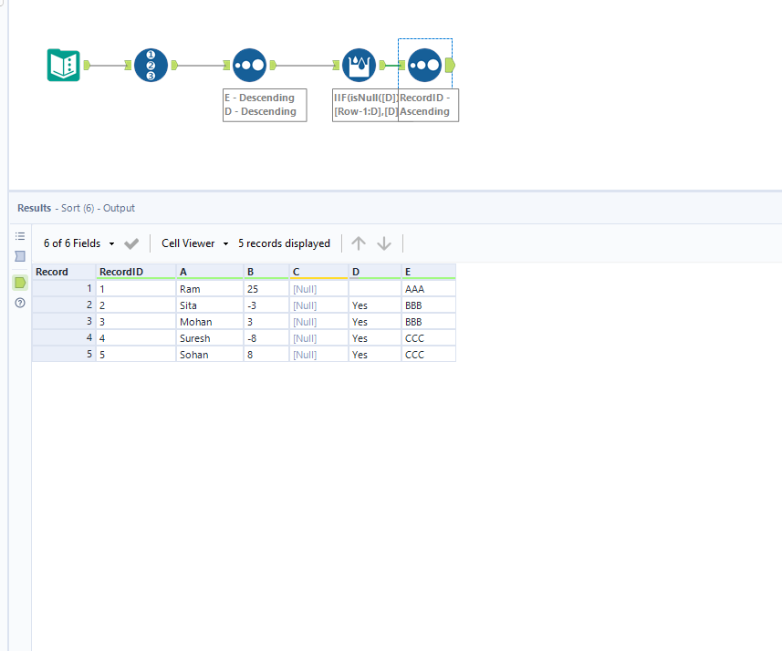The height and width of the screenshot is (651, 782).
Task: Click the 'BBB' cell in Sita's row
Action: point(428,305)
